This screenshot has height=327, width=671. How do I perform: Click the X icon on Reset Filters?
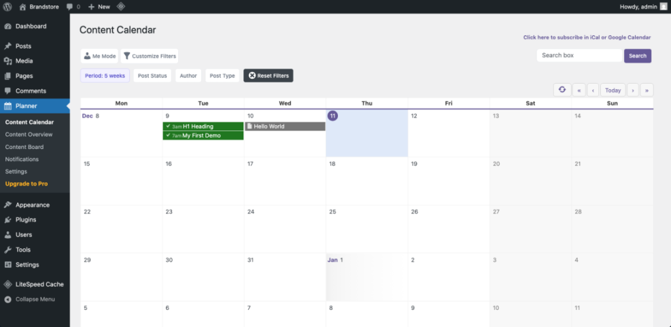252,75
